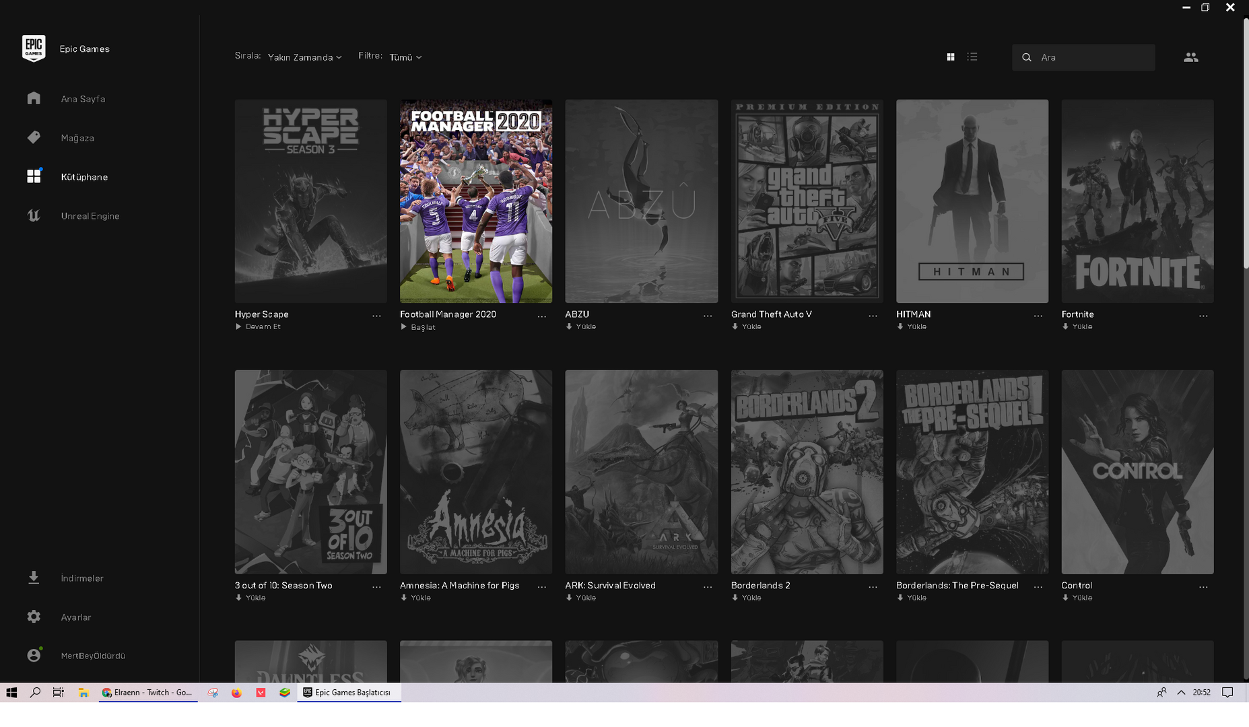Open Hyper Scape three-dot options
1249x727 pixels.
pos(376,316)
